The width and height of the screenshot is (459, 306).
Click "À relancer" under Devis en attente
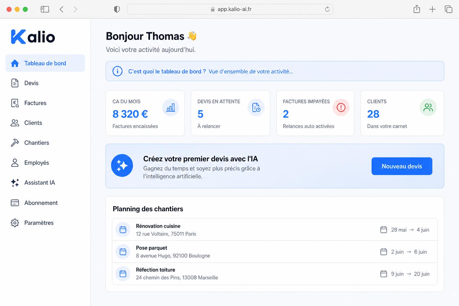(209, 126)
